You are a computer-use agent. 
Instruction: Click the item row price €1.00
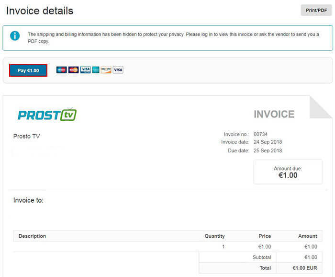(265, 247)
